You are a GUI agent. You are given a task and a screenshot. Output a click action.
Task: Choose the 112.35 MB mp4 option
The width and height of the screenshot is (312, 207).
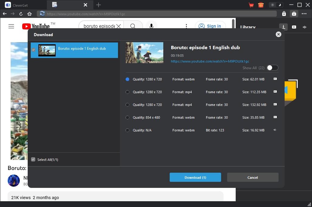[x=127, y=92]
